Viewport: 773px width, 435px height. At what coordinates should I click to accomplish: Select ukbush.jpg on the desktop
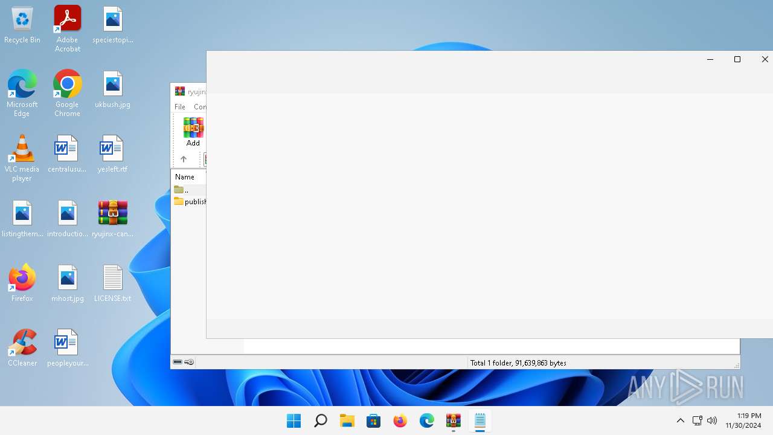(x=113, y=91)
